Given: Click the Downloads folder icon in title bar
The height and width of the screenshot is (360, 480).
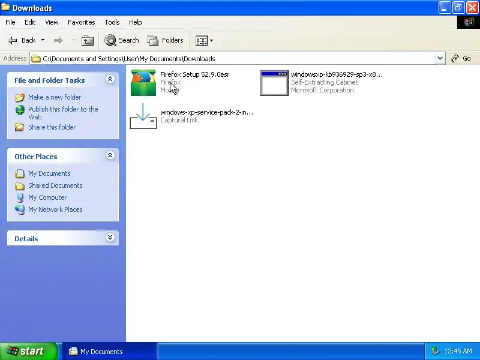Looking at the screenshot, I should tap(5, 7).
